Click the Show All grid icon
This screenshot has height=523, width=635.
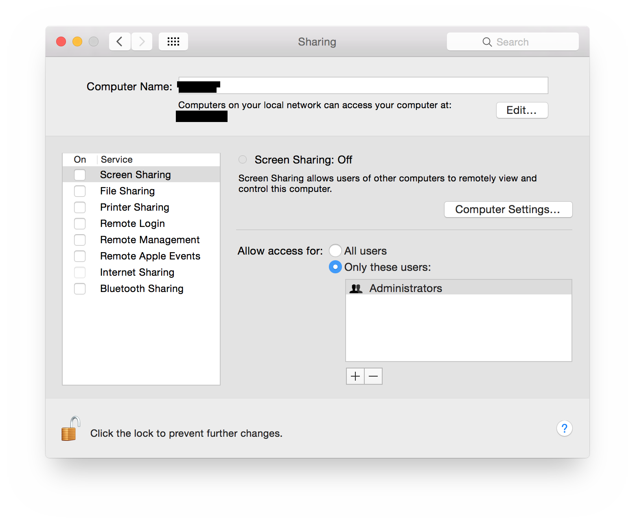pos(173,41)
